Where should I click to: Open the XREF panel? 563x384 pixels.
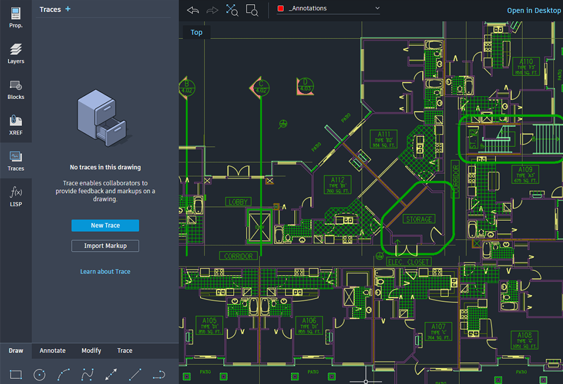(16, 125)
